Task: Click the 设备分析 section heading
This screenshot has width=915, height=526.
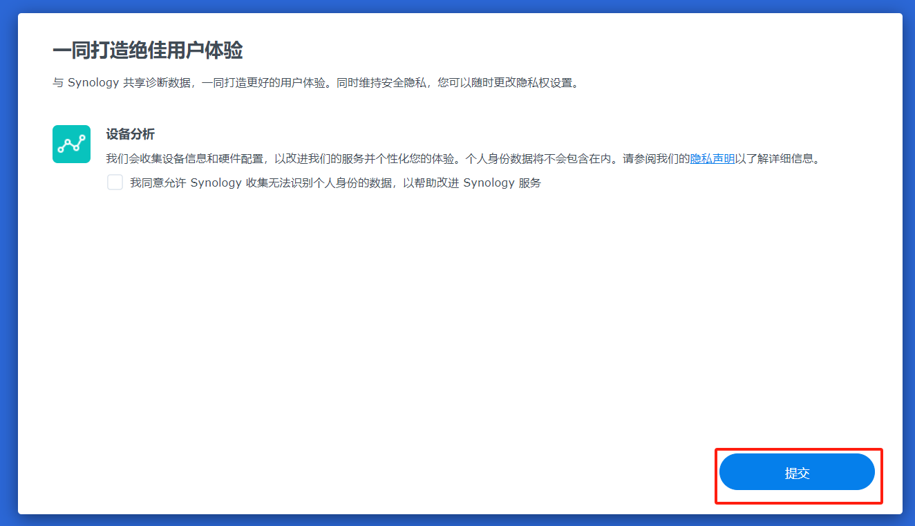Action: [130, 134]
